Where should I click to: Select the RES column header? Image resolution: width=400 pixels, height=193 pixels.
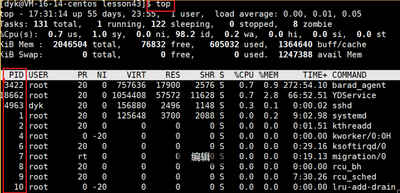(173, 75)
